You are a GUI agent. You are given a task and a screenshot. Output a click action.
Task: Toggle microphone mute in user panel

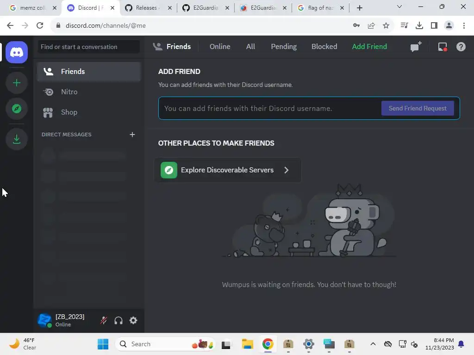104,320
